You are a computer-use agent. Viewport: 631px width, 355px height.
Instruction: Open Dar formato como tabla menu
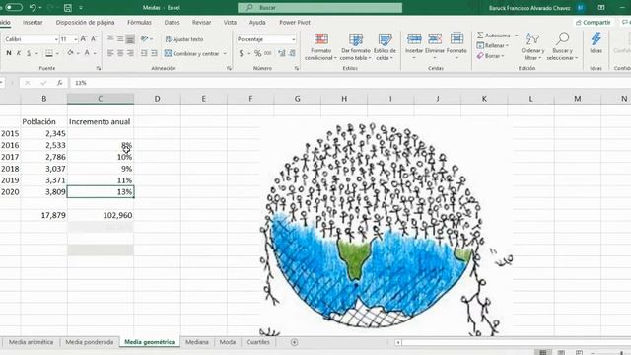(x=355, y=46)
